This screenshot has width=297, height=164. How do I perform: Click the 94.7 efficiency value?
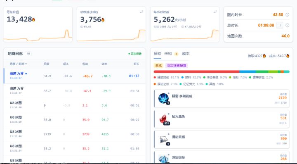(105, 120)
